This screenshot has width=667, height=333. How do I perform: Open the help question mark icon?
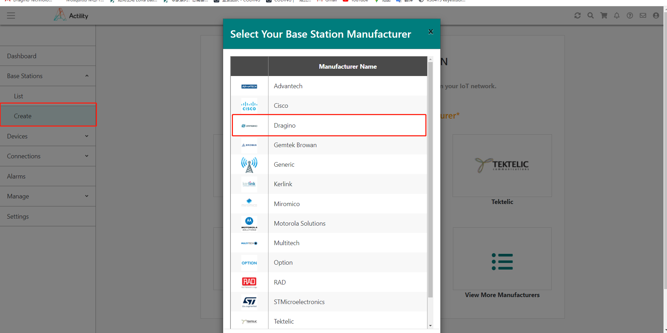(x=630, y=15)
